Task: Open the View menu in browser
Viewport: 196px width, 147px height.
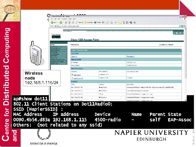Action: 59,19
